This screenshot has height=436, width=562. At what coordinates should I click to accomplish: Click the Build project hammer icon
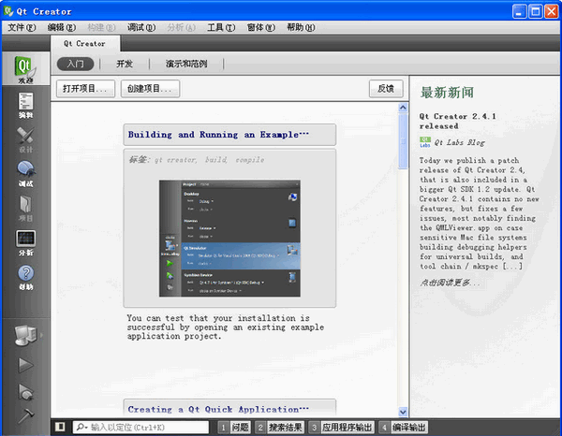point(24,413)
